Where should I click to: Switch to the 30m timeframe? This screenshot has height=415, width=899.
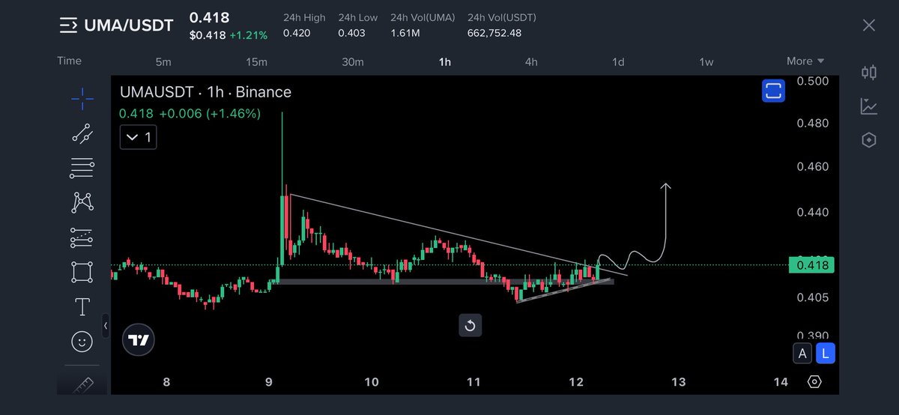353,62
